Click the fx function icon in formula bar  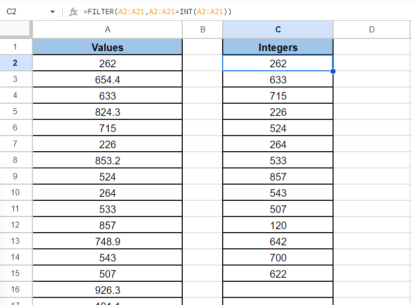pos(73,12)
